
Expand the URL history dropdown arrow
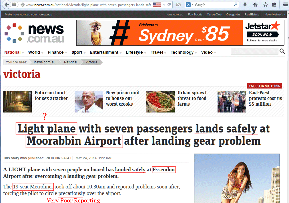(164, 5)
